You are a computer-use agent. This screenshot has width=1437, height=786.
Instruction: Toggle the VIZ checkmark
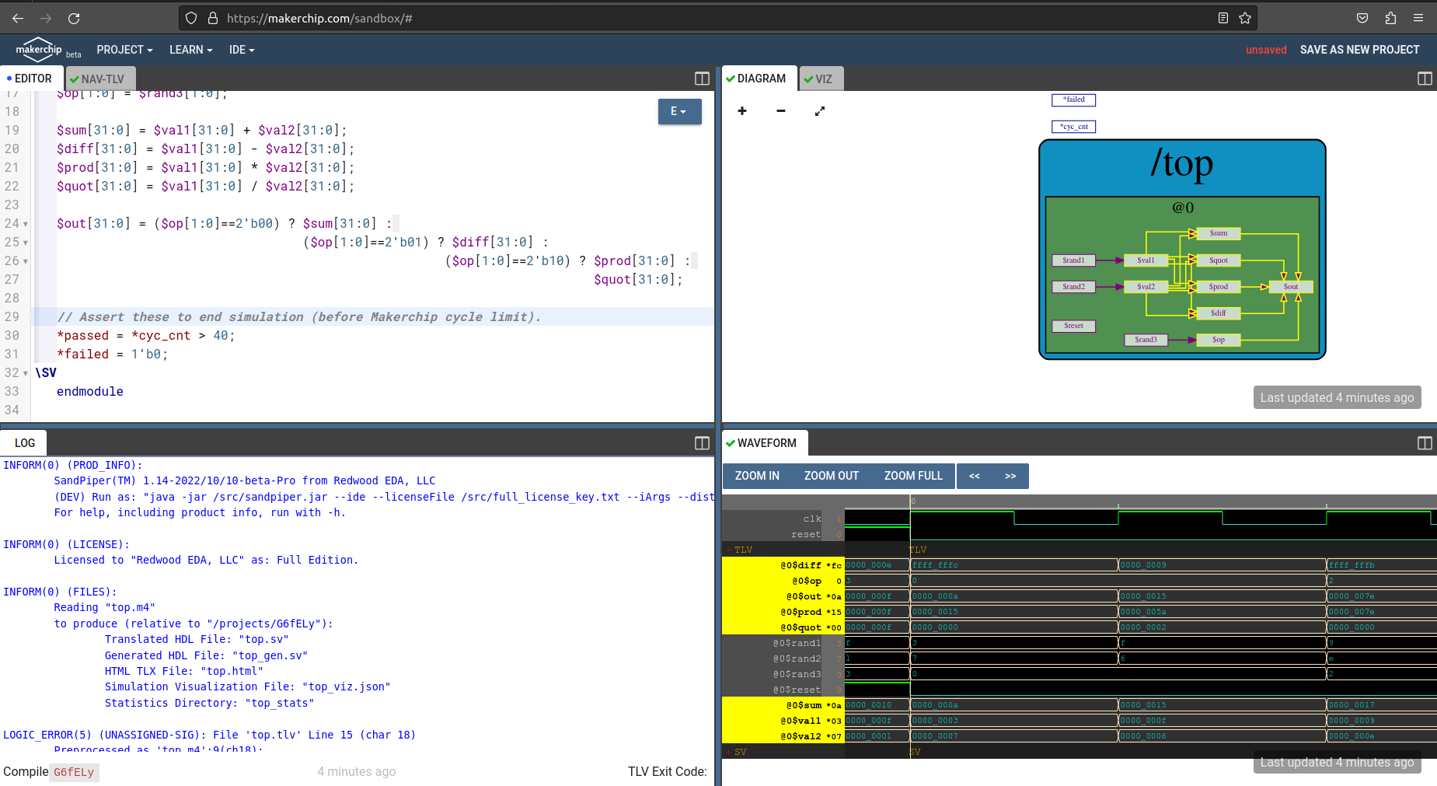(x=808, y=79)
